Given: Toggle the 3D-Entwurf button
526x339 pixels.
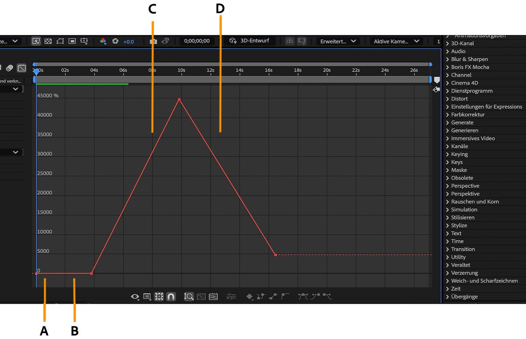Looking at the screenshot, I should pos(249,41).
